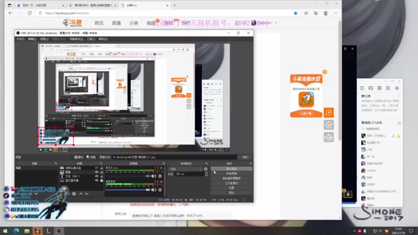The height and width of the screenshot is (235, 418).
Task: Open Microsoft Edge from the taskbar
Action: click(x=16, y=231)
